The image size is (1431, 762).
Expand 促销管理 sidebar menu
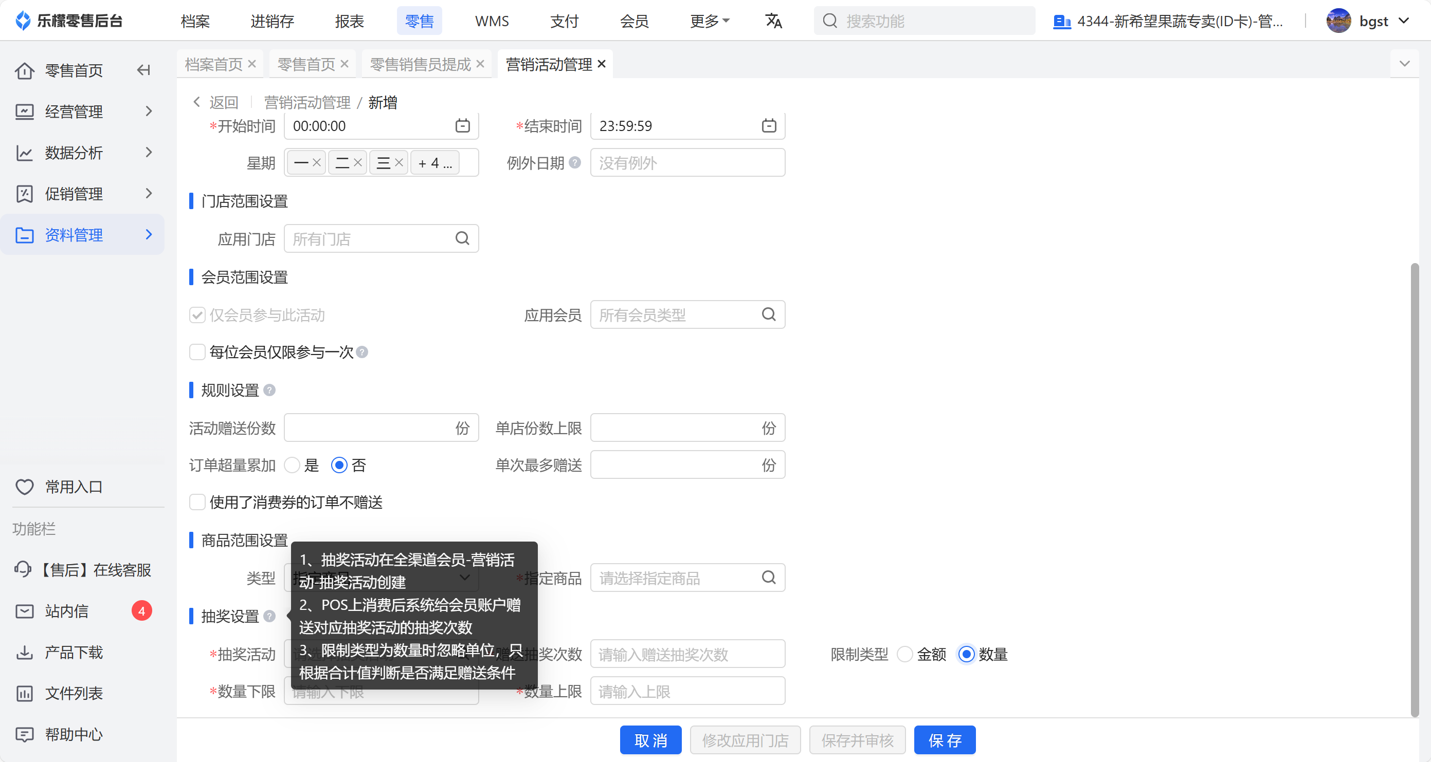click(x=83, y=194)
